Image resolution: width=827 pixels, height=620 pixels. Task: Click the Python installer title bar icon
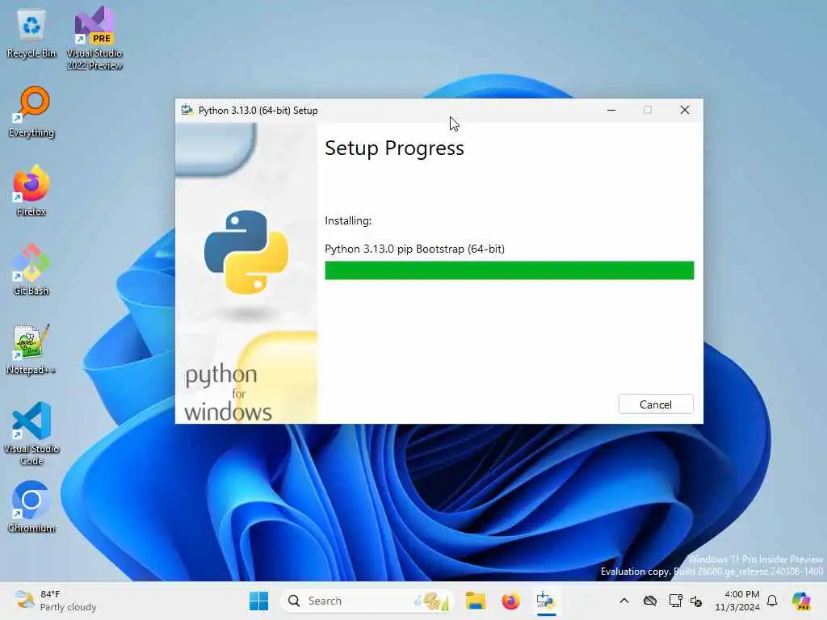187,110
